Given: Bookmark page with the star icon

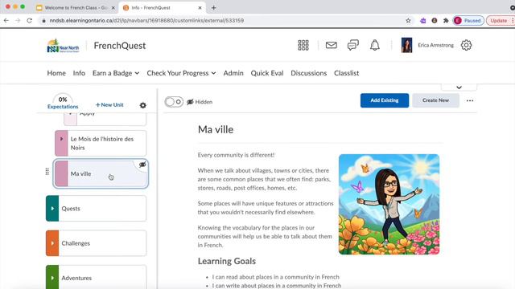Looking at the screenshot, I should [408, 21].
